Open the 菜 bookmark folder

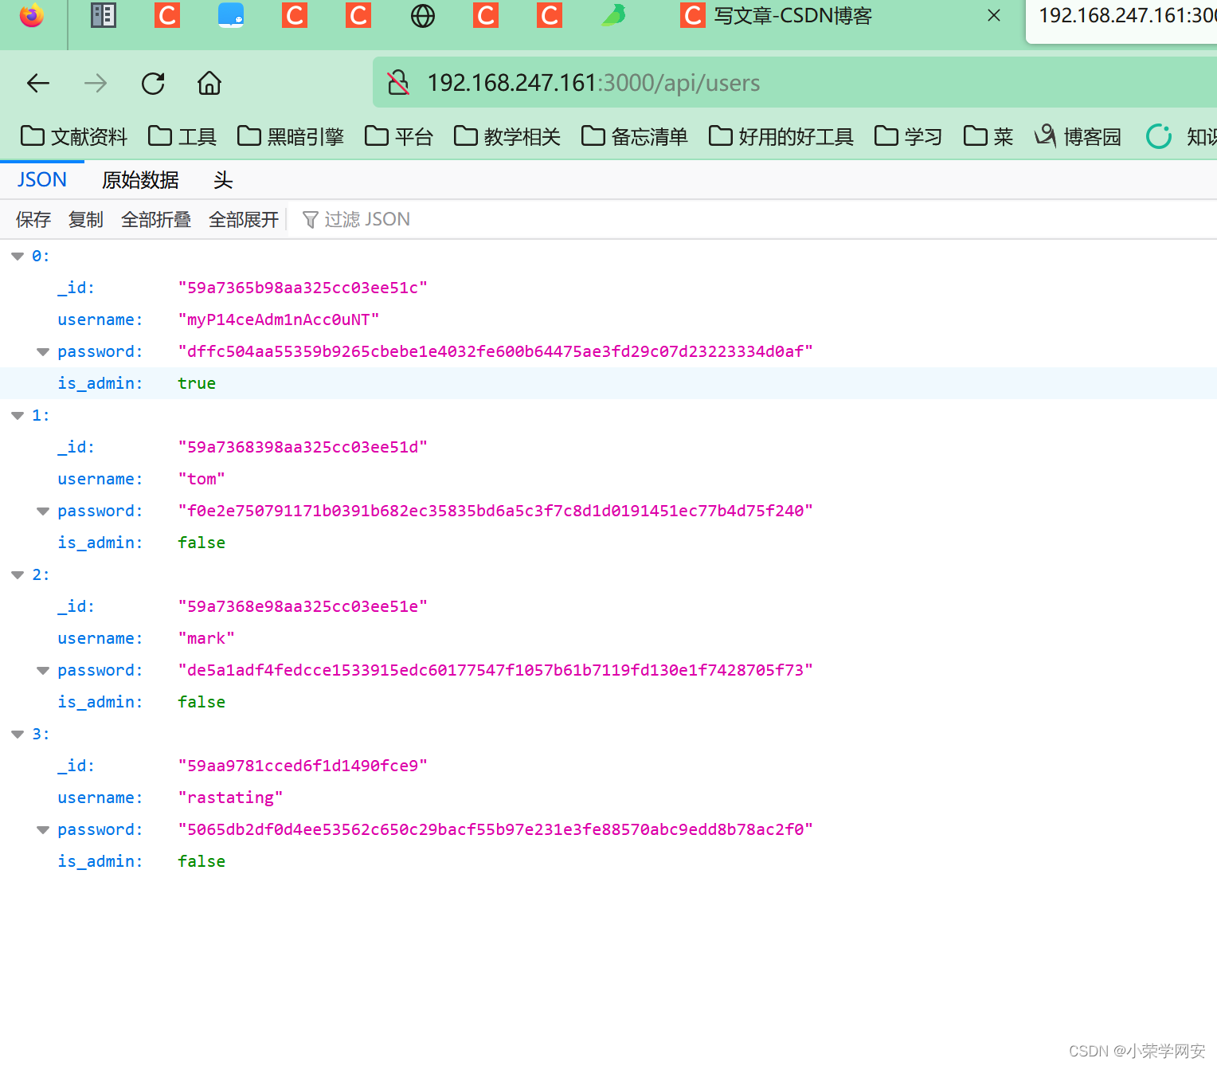[x=988, y=136]
